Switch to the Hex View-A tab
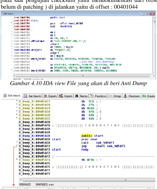Image resolution: width=157 pixels, height=189 pixels. point(32,96)
